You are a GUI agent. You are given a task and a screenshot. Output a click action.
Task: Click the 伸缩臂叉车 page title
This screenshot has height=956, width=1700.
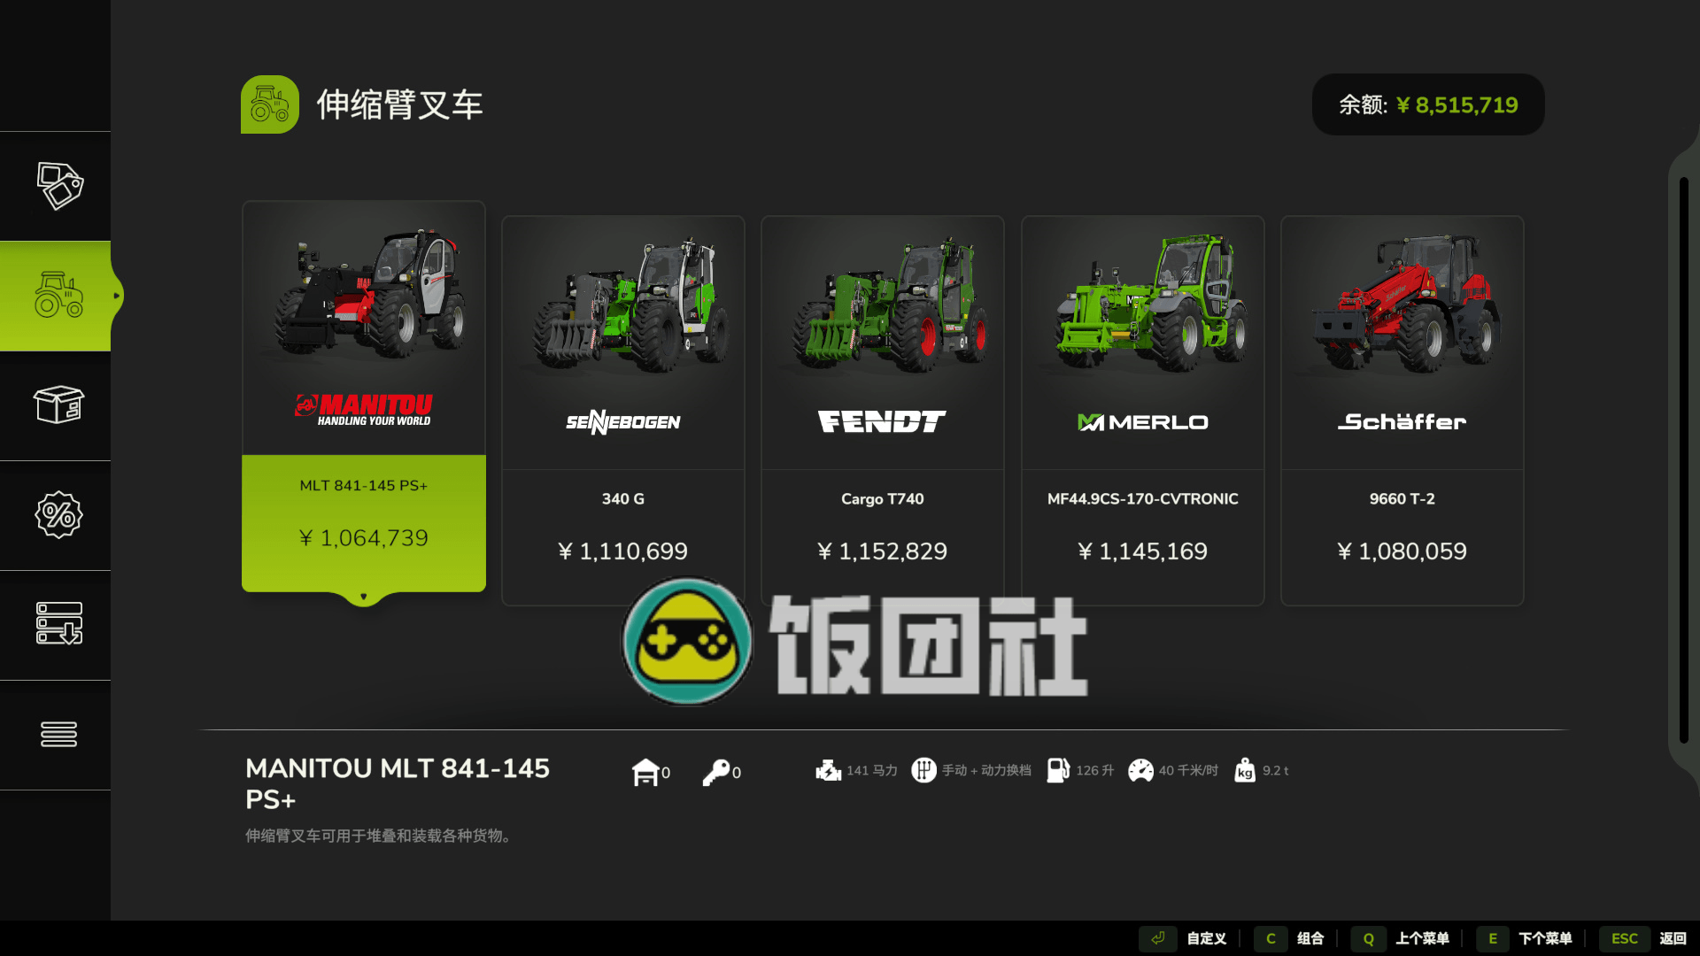[400, 104]
